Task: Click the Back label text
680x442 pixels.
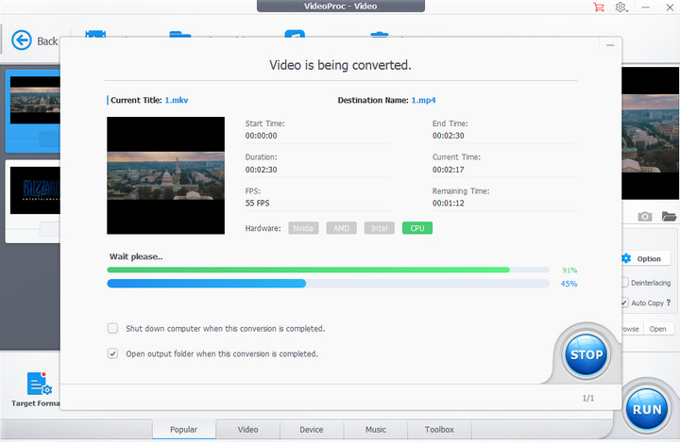Action: tap(47, 41)
